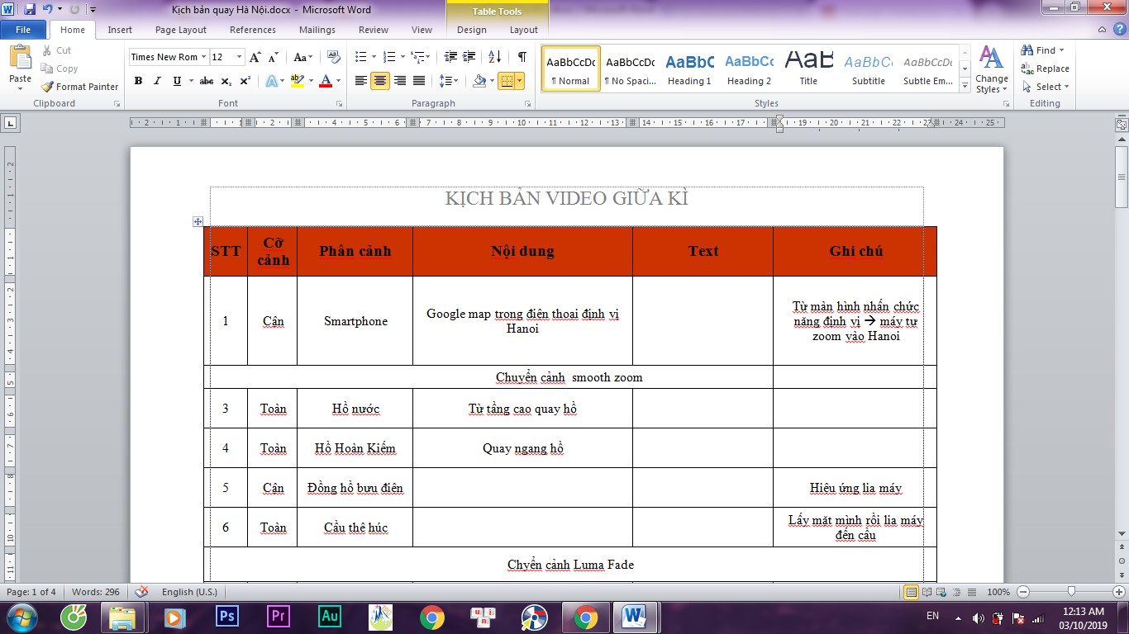Click the Hồ Hoàn Kiếm table cell
Viewport: 1129px width, 634px height.
tap(355, 448)
